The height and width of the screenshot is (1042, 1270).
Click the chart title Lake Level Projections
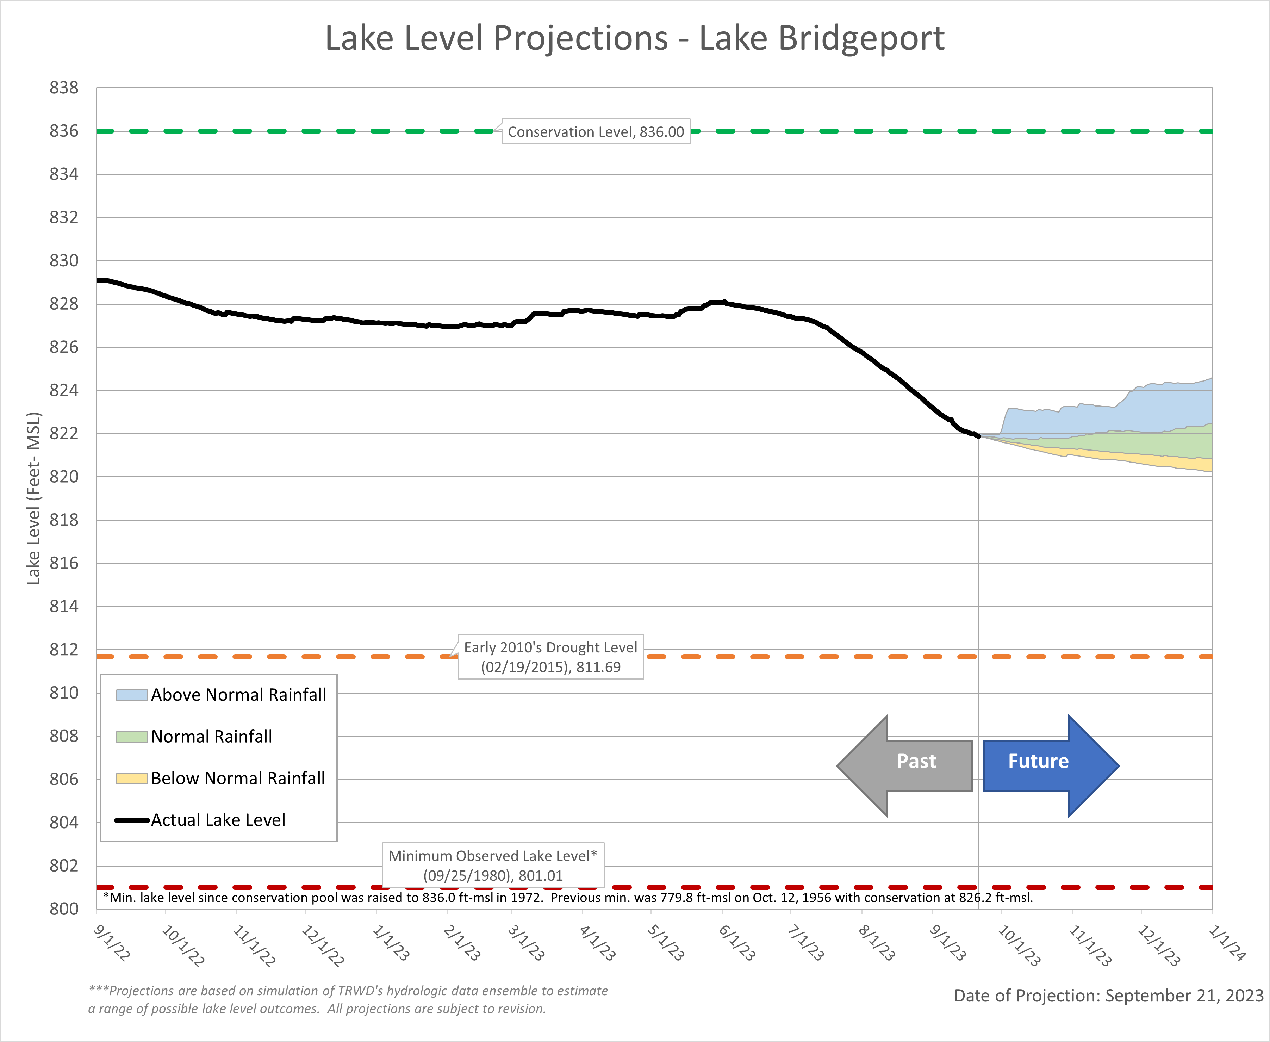click(635, 38)
